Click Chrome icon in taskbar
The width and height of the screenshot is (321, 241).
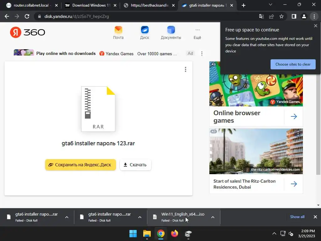[161, 233]
